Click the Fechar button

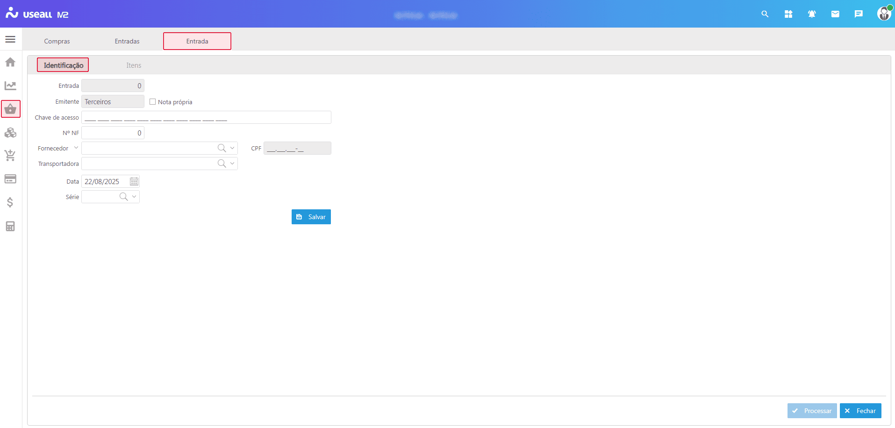[x=860, y=411]
